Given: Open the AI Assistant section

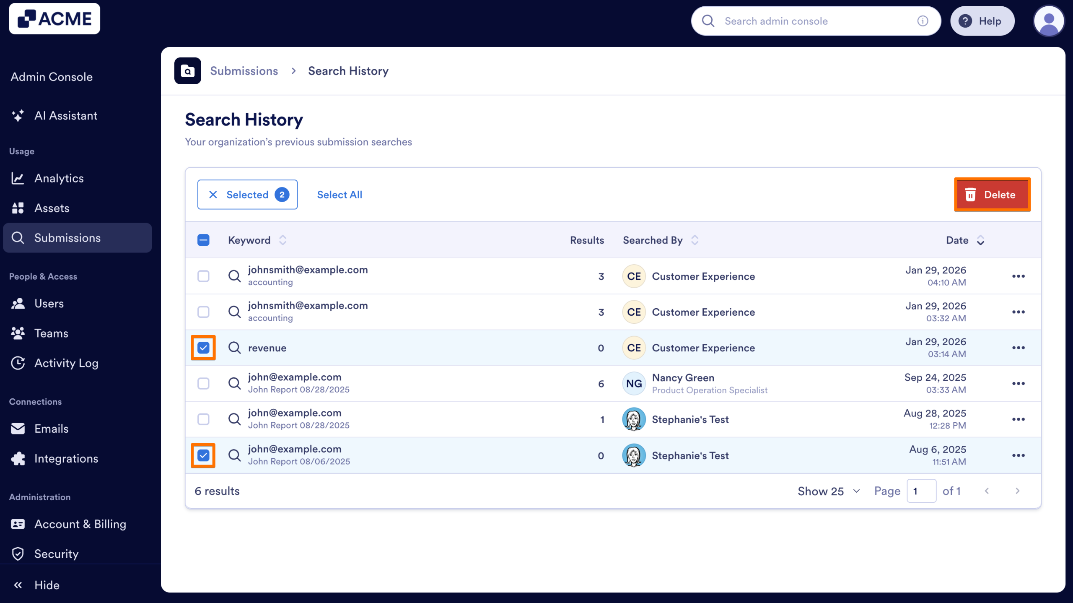Looking at the screenshot, I should coord(66,116).
